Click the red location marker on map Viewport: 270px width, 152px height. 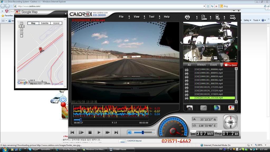40,50
